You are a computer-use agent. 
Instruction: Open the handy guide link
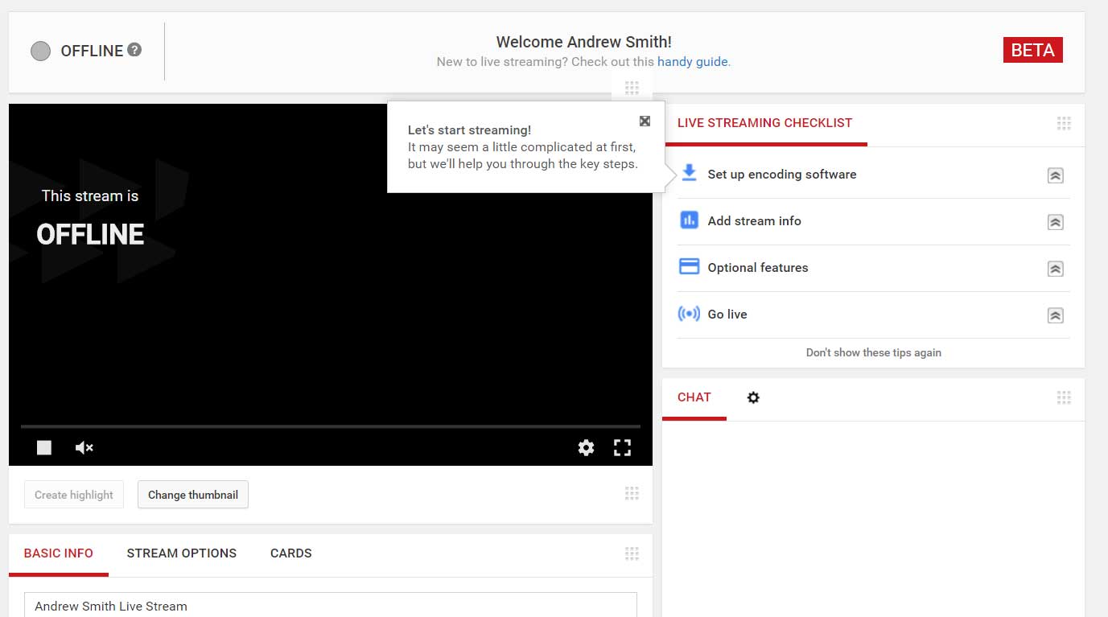[692, 61]
